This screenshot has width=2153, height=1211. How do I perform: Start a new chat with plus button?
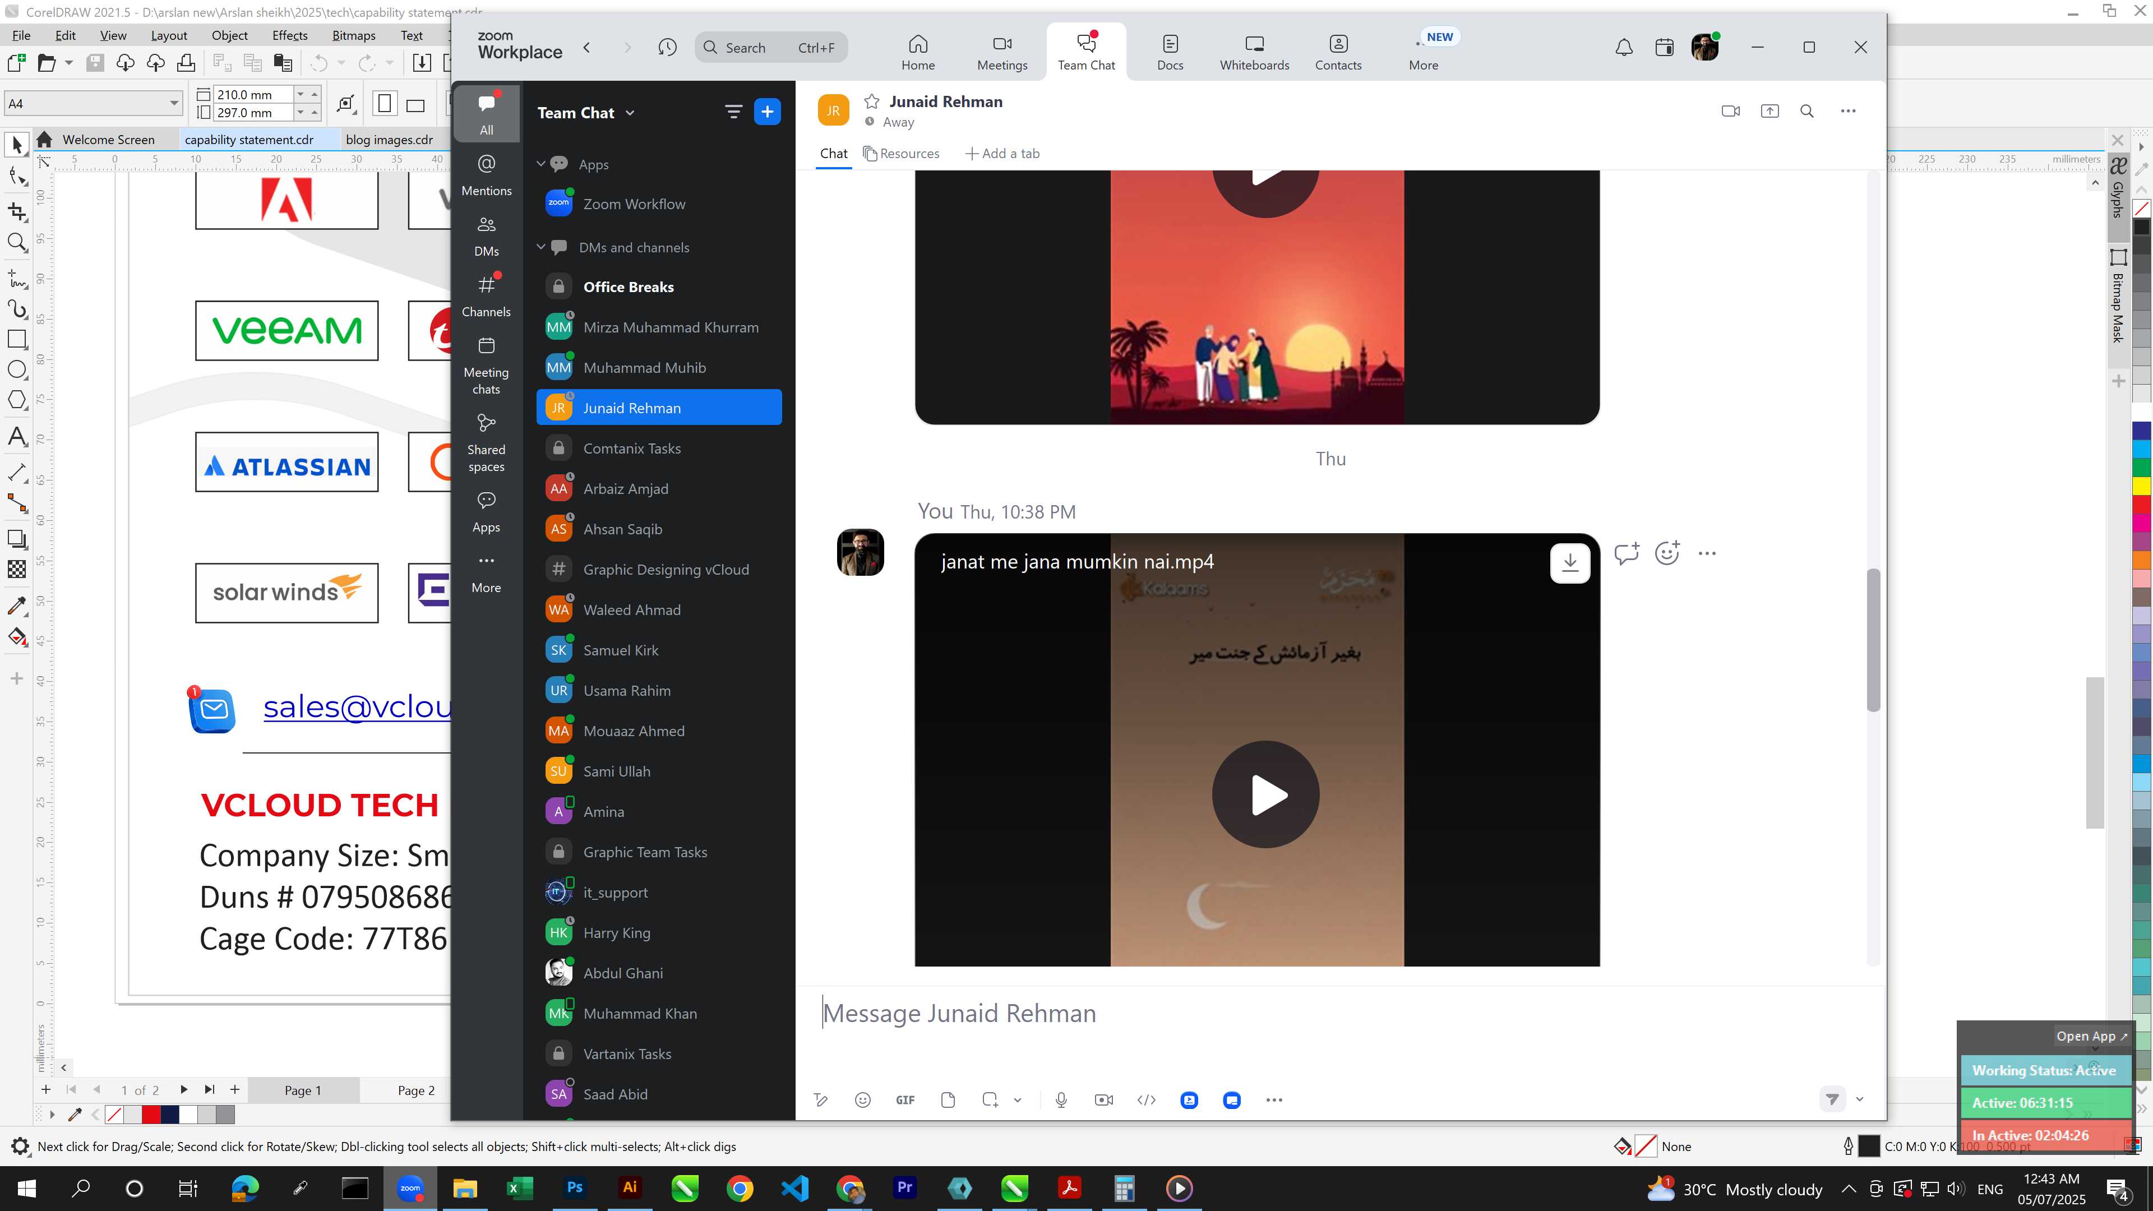tap(767, 112)
